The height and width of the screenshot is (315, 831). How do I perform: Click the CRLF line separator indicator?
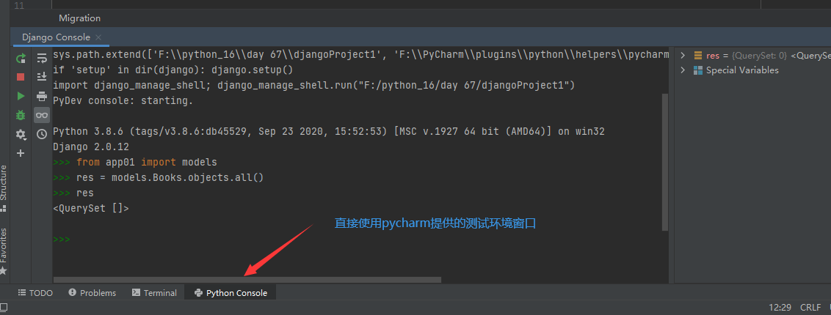click(810, 308)
